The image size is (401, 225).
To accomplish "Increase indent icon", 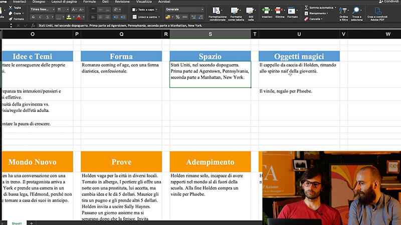I will click(x=123, y=17).
